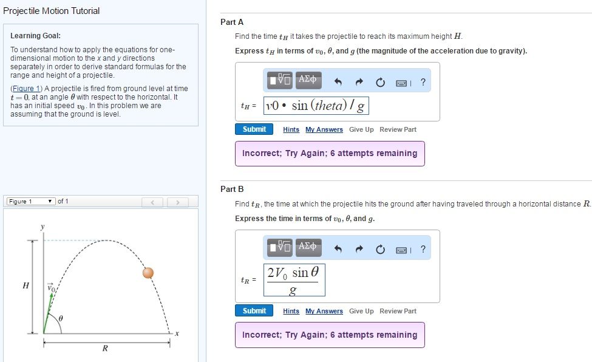Open help in Part A toolbar
This screenshot has width=592, height=362.
point(423,81)
